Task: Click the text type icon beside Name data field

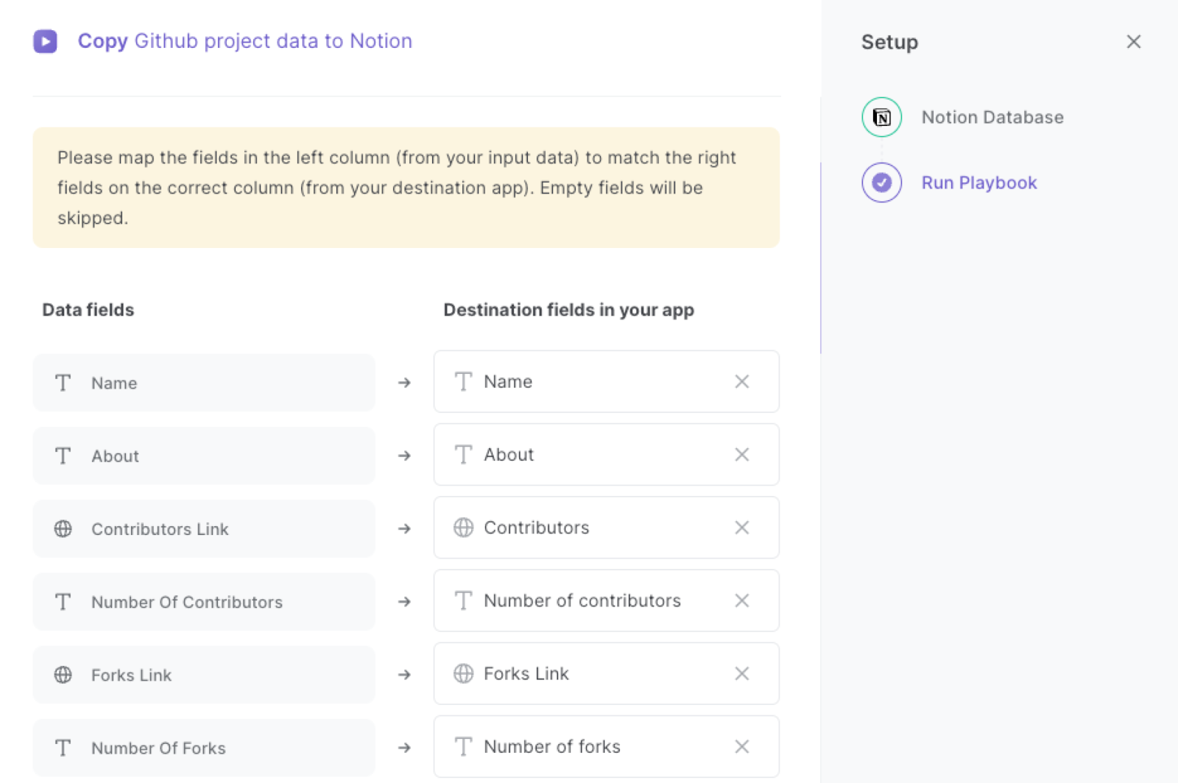Action: (x=63, y=383)
